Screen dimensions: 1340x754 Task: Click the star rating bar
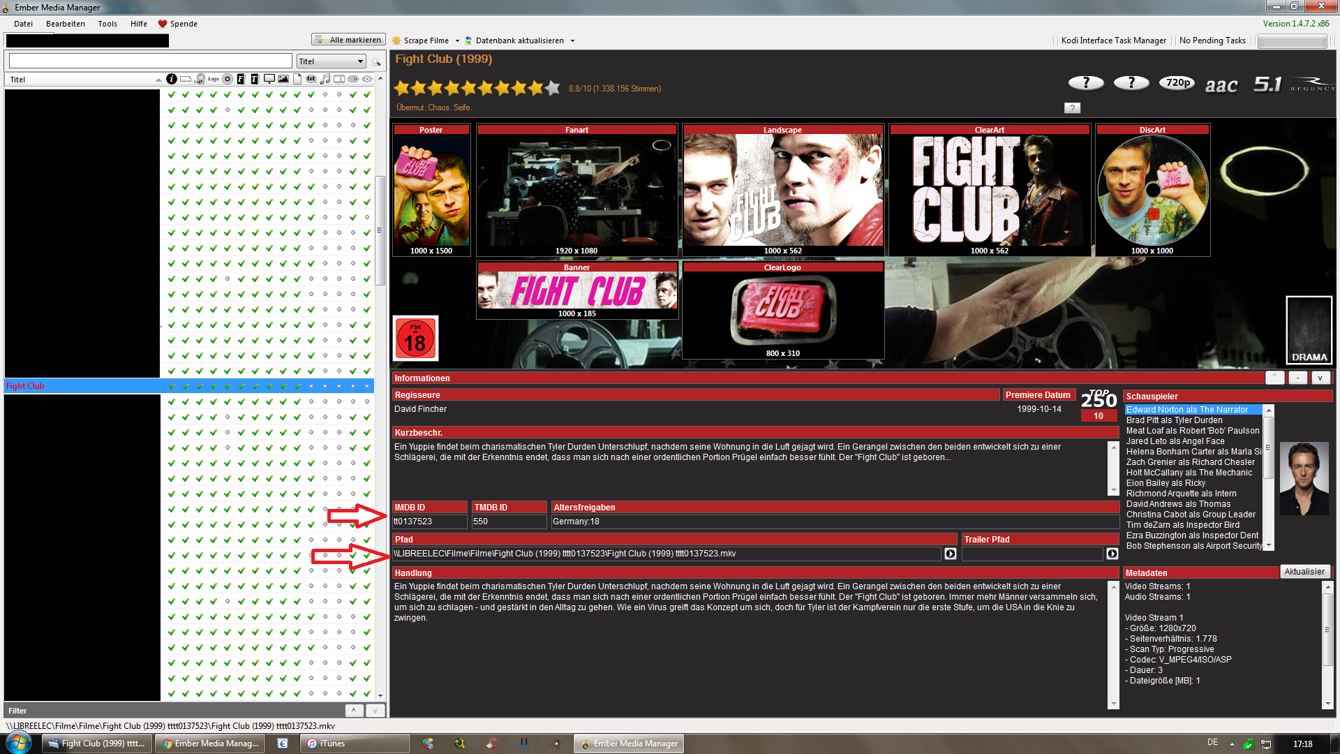click(x=477, y=88)
